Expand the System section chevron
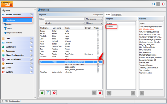Image resolution: width=167 pixels, height=104 pixels. pyautogui.click(x=31, y=72)
